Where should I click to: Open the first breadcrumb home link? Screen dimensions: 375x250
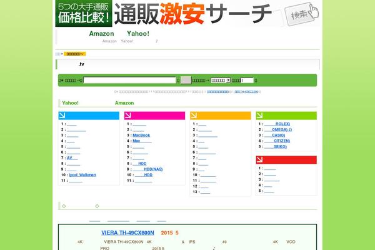(x=57, y=54)
